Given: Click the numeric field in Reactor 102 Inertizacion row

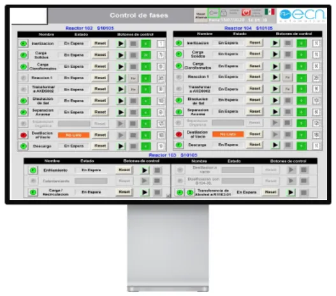Looking at the screenshot, I should pyautogui.click(x=161, y=44).
